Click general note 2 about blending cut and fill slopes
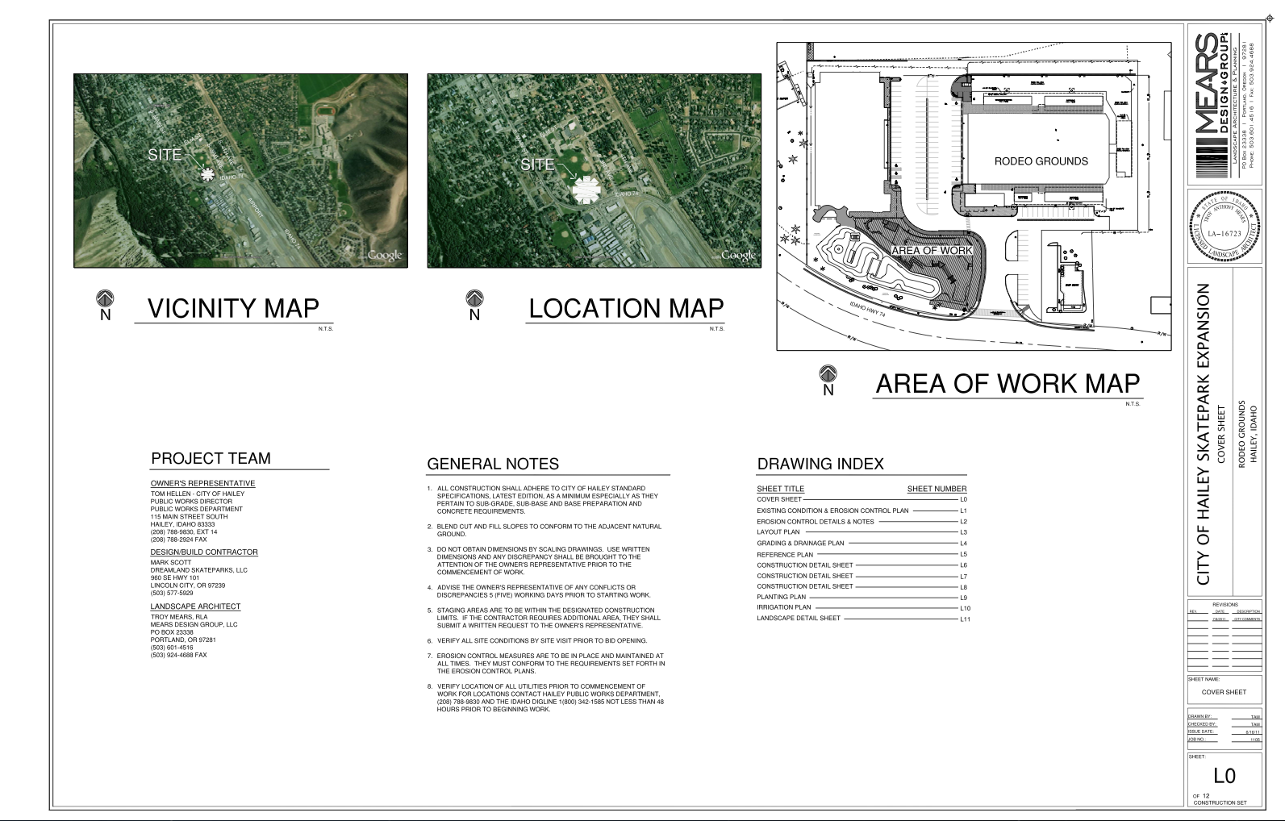This screenshot has height=821, width=1285. click(544, 530)
